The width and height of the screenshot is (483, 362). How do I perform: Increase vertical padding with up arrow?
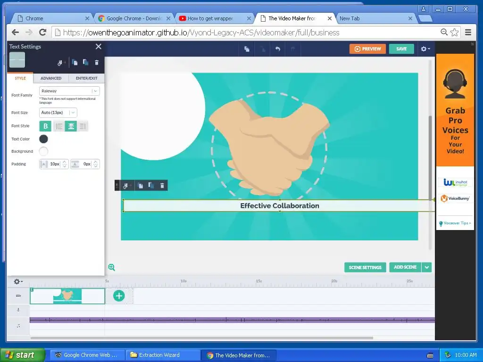pos(95,162)
